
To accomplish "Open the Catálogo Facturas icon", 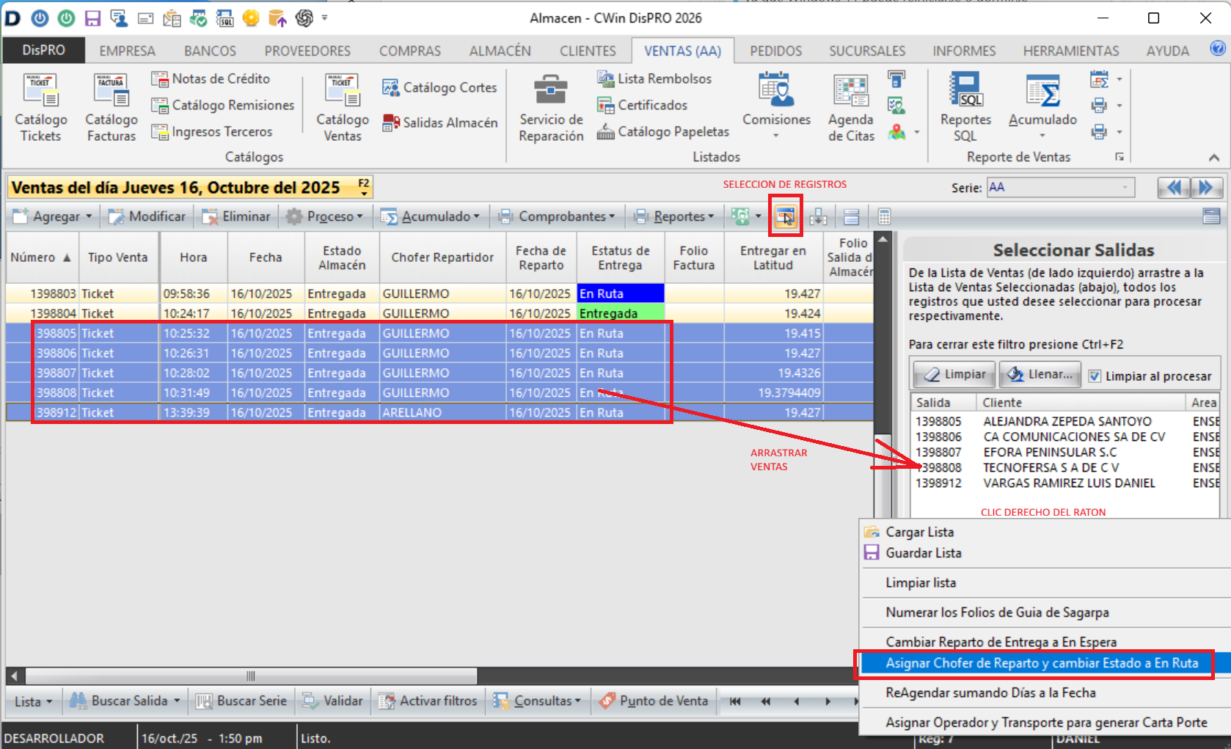I will tap(111, 92).
